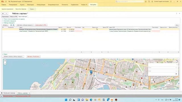Screen dimensions: 182x102
Task: Open the Коммуникации menu section
Action: click(x=41, y=5)
